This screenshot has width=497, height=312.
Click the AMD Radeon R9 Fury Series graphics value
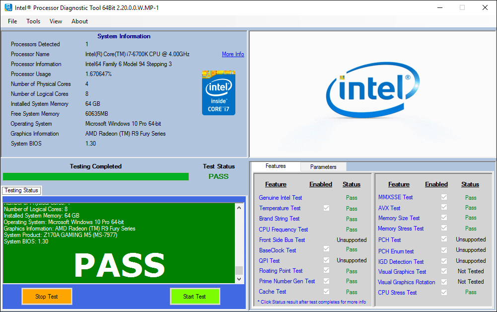(125, 134)
